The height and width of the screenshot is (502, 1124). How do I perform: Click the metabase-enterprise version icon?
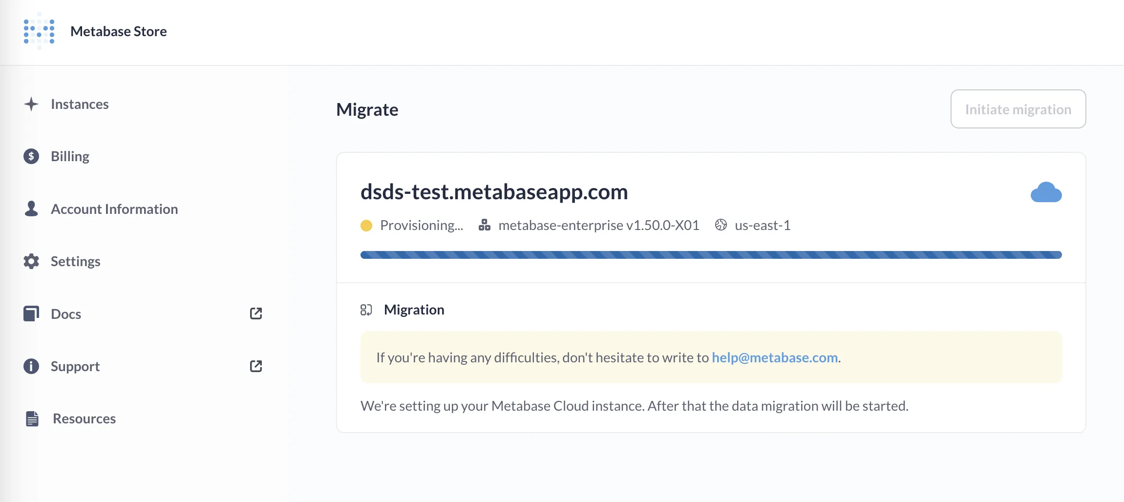coord(484,225)
